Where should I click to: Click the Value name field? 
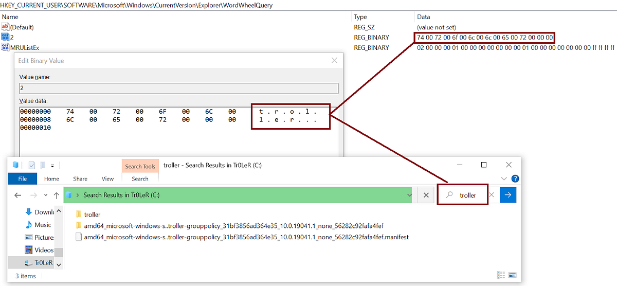pos(179,88)
